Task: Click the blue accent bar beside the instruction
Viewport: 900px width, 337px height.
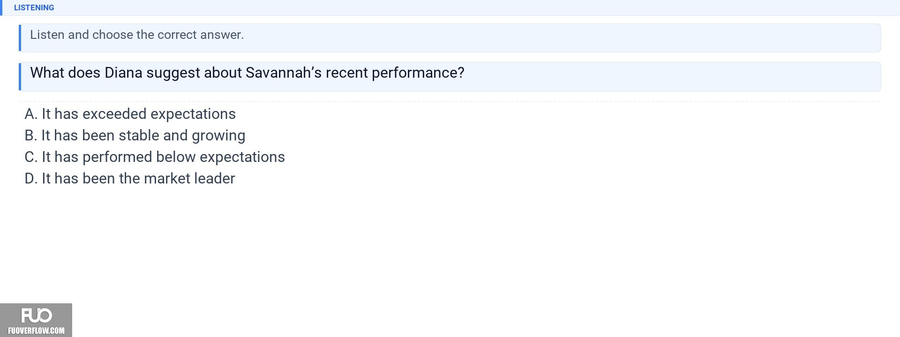Action: 20,37
